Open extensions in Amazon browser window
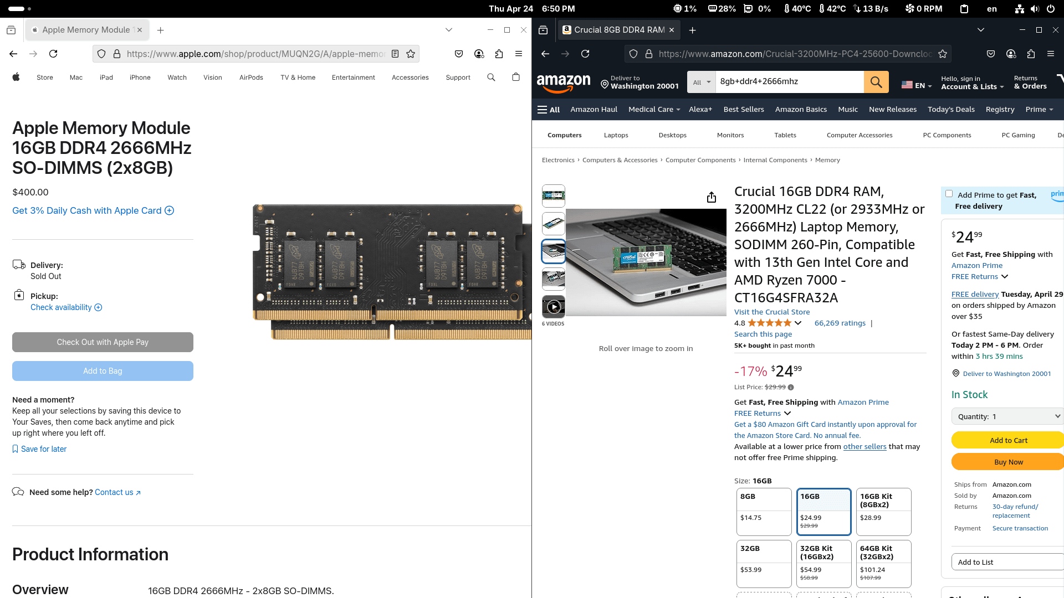 [x=1031, y=54]
